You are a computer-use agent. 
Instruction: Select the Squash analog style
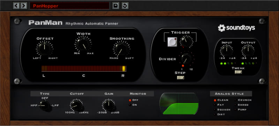tap(222, 110)
